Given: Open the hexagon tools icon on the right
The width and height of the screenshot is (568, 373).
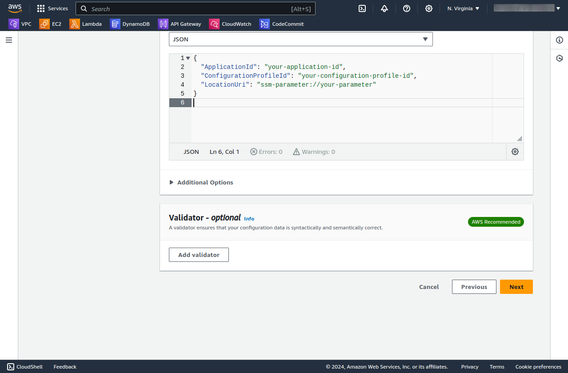Looking at the screenshot, I should click(x=560, y=58).
